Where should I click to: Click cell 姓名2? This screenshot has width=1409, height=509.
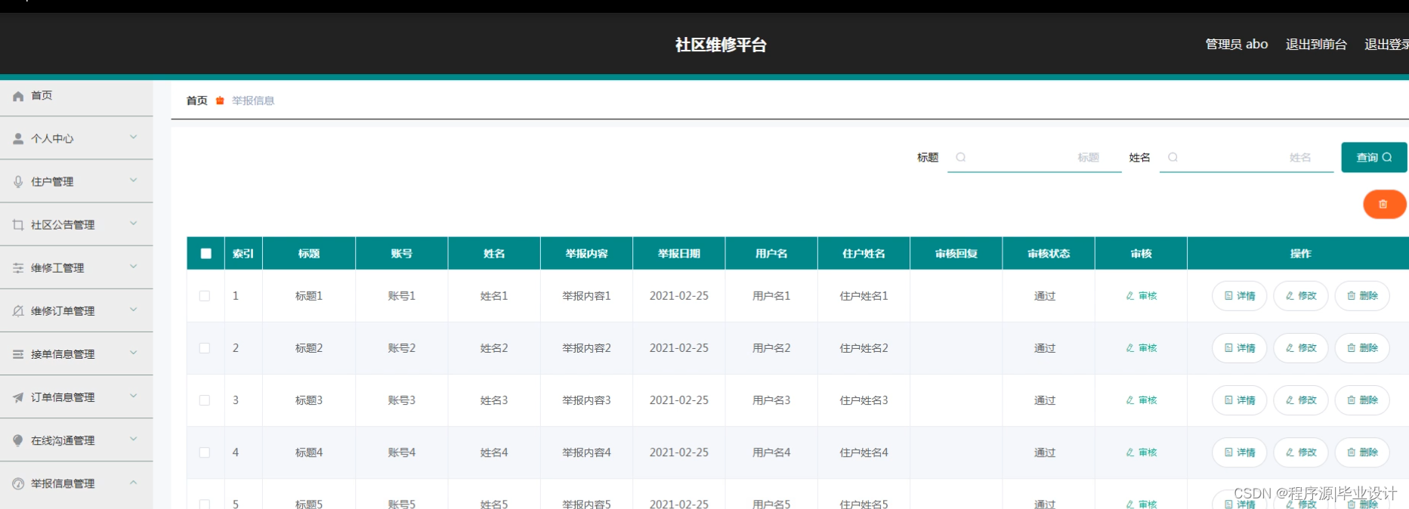pos(494,348)
